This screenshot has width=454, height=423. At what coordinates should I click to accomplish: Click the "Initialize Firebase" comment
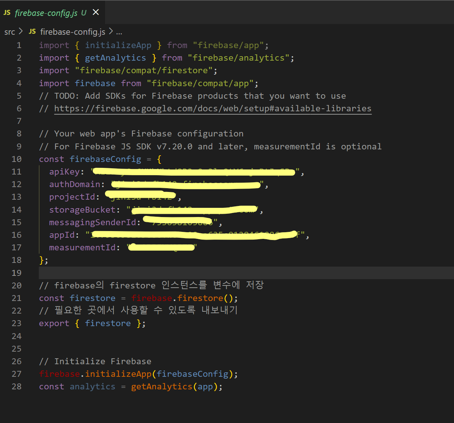click(x=95, y=361)
